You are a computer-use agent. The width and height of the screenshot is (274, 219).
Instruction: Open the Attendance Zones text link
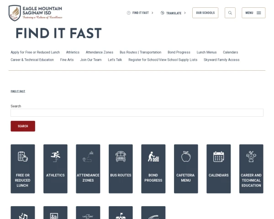(x=100, y=52)
